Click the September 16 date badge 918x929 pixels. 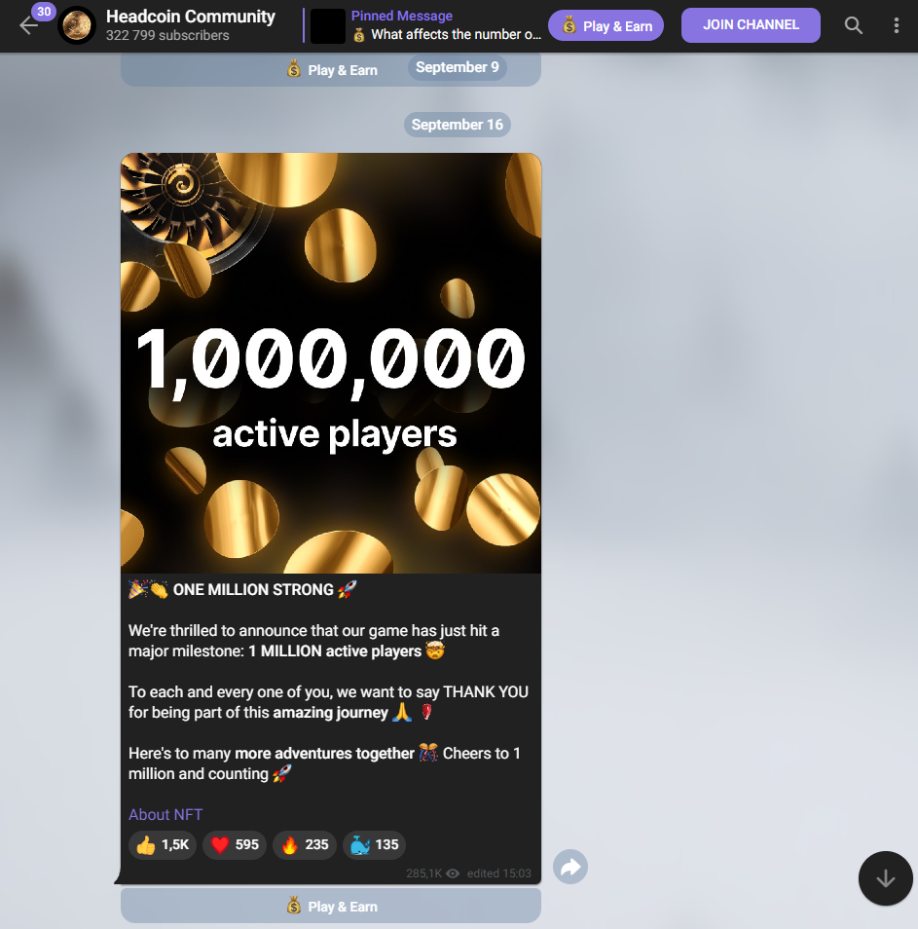[458, 125]
